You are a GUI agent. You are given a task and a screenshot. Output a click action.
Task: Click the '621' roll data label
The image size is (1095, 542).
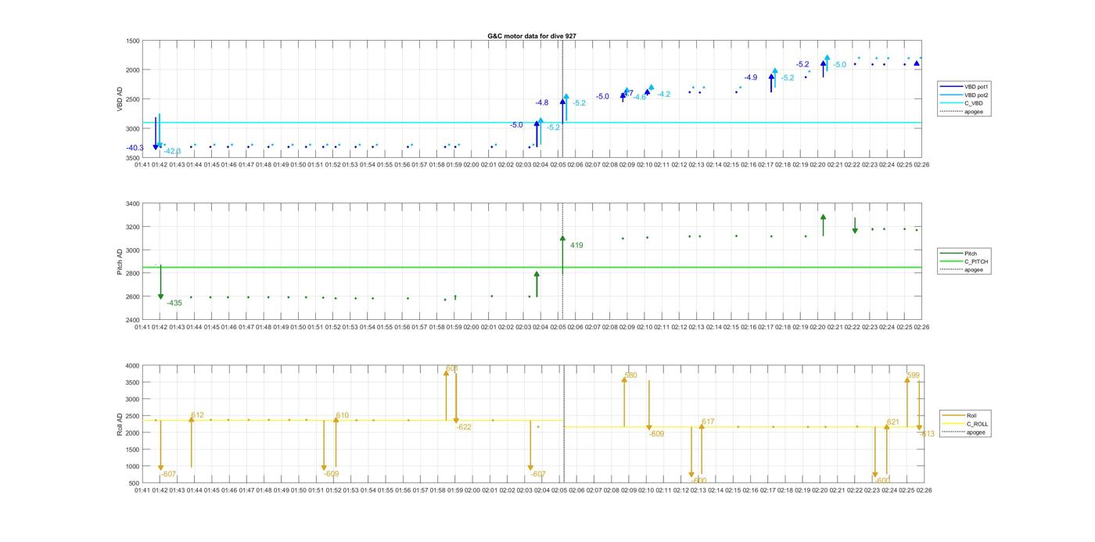[893, 422]
